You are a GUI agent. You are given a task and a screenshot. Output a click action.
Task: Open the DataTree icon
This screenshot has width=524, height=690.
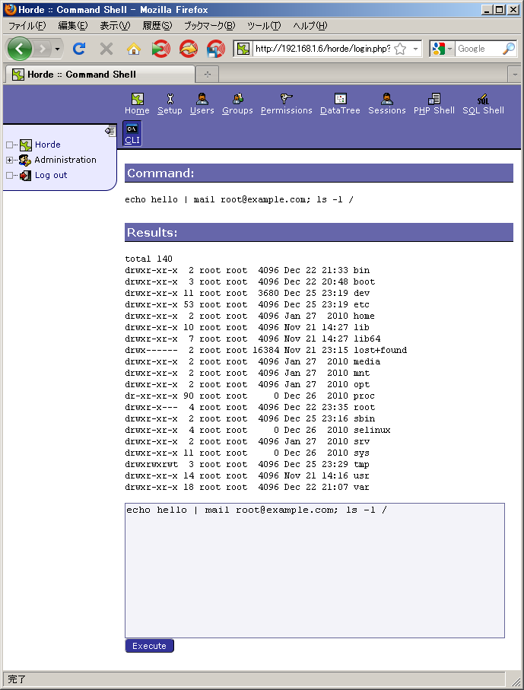tap(340, 100)
